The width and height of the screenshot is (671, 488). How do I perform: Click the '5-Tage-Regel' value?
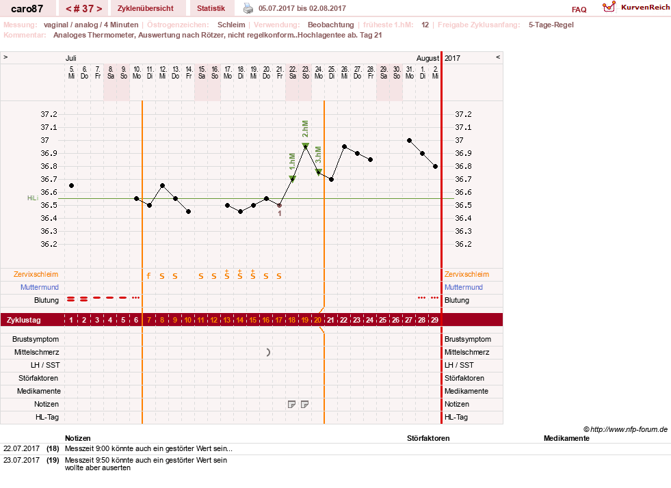[551, 25]
